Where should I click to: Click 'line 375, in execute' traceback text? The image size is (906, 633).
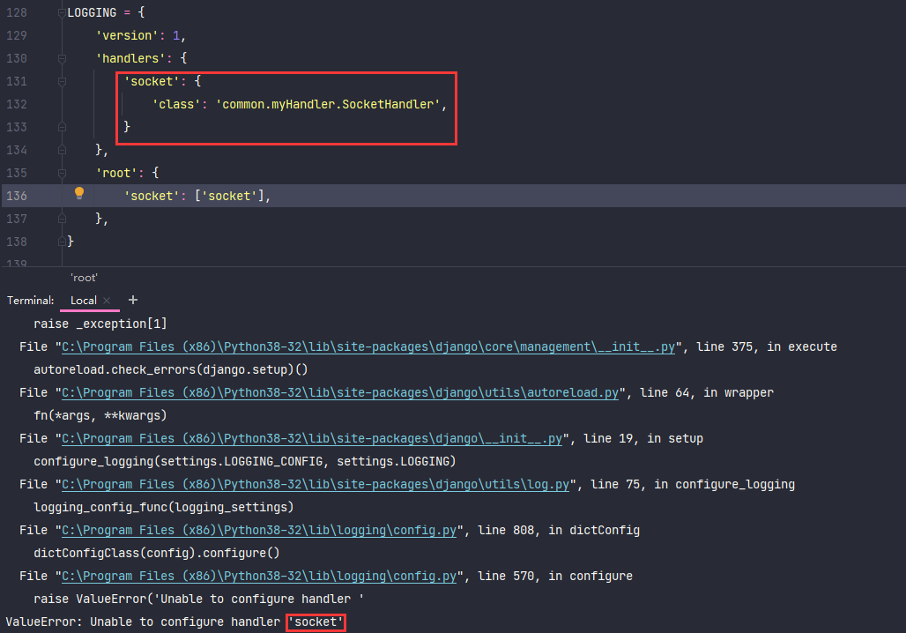[x=766, y=346]
